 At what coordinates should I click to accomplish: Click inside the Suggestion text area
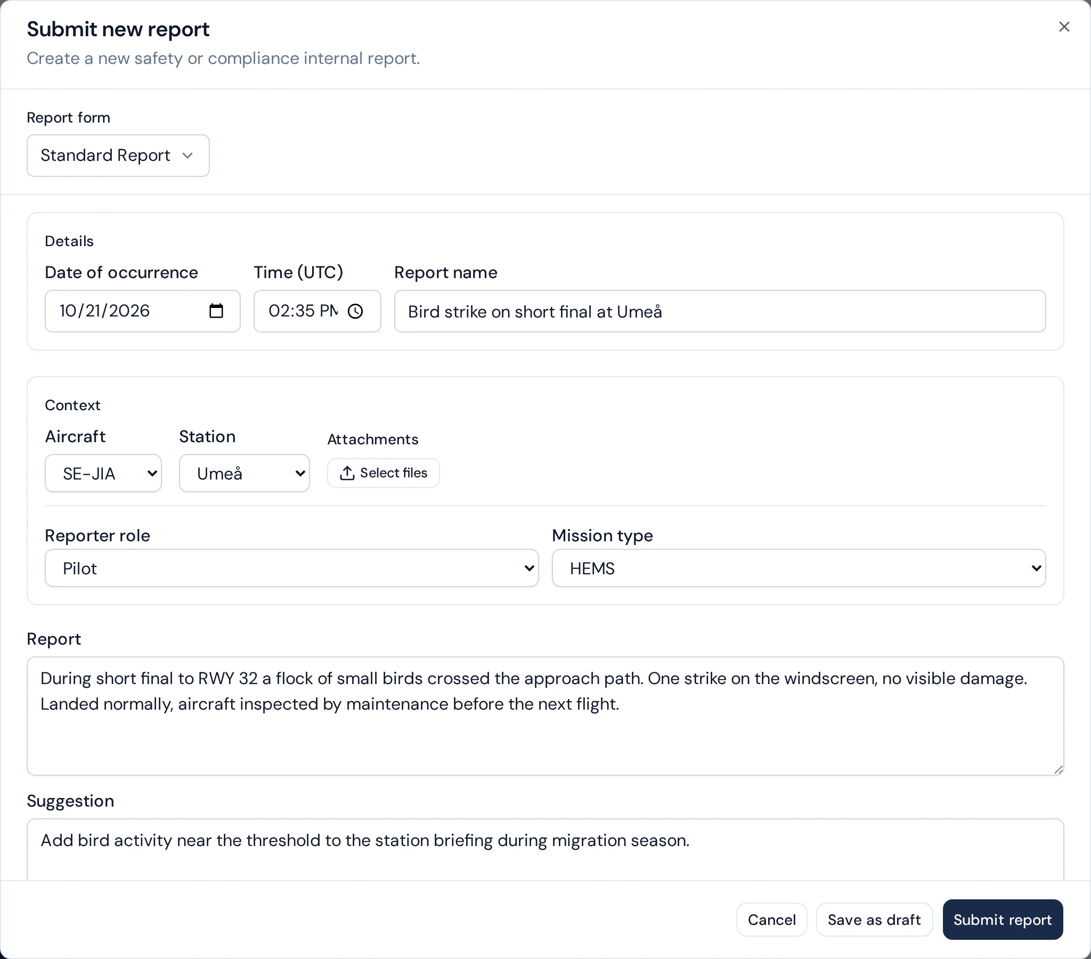(x=545, y=849)
